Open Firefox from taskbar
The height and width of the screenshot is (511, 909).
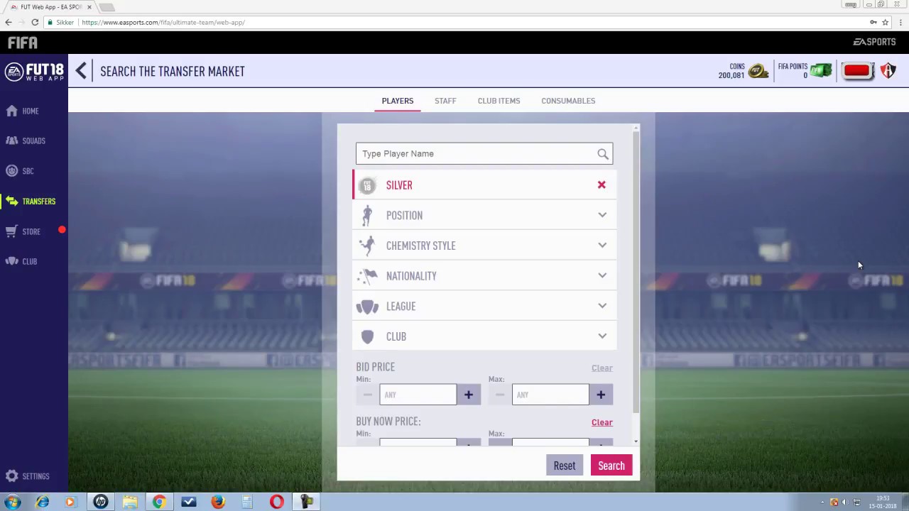pos(218,502)
